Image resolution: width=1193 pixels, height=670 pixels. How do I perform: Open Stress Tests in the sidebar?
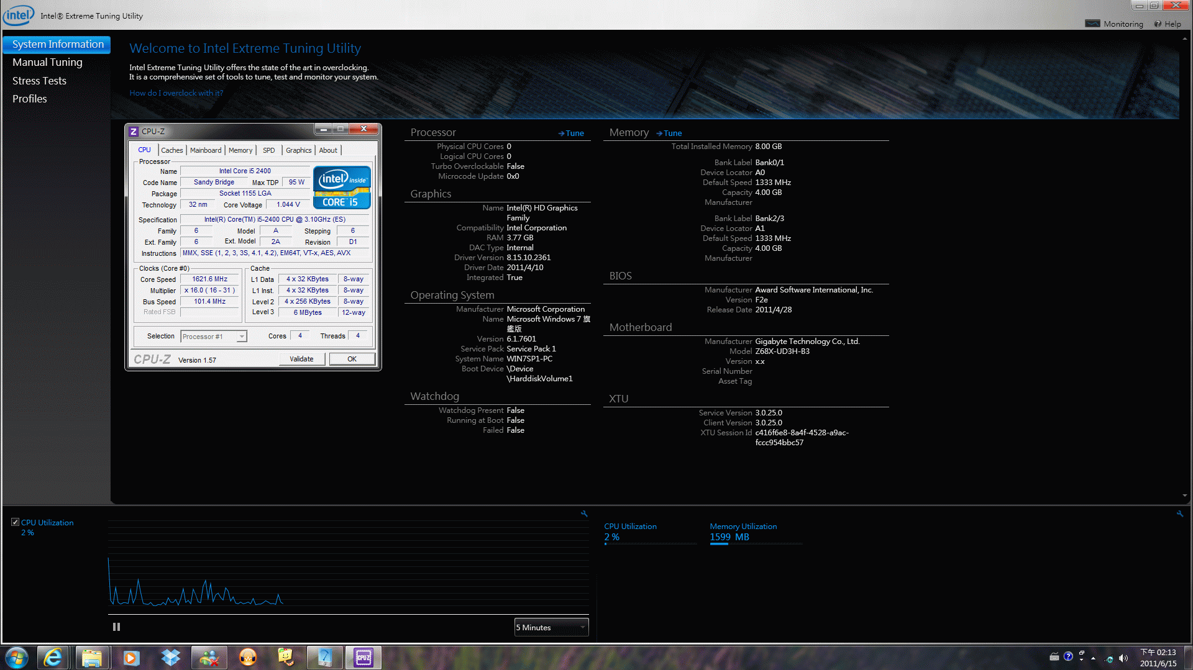[39, 81]
